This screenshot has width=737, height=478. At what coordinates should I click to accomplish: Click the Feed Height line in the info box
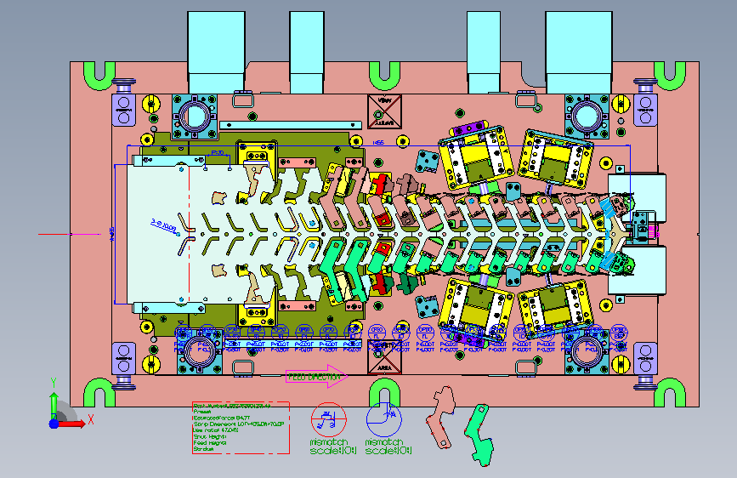[210, 443]
